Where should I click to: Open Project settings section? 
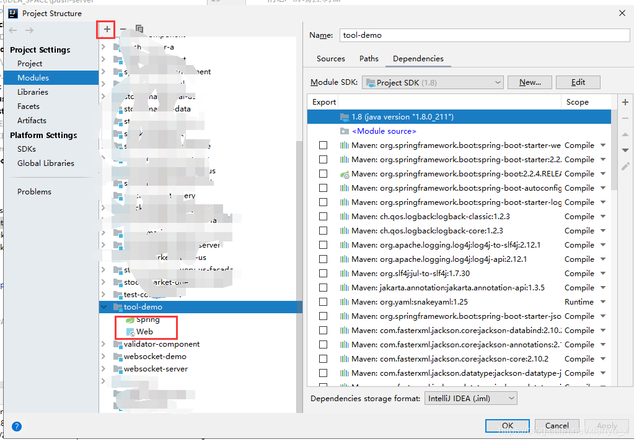point(30,64)
